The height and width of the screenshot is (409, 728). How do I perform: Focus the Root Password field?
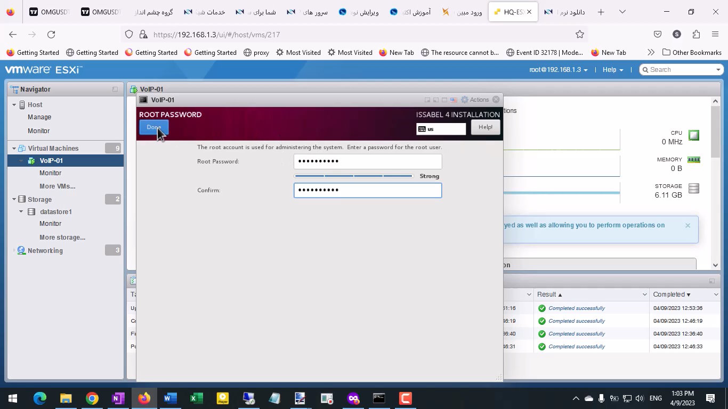click(368, 161)
